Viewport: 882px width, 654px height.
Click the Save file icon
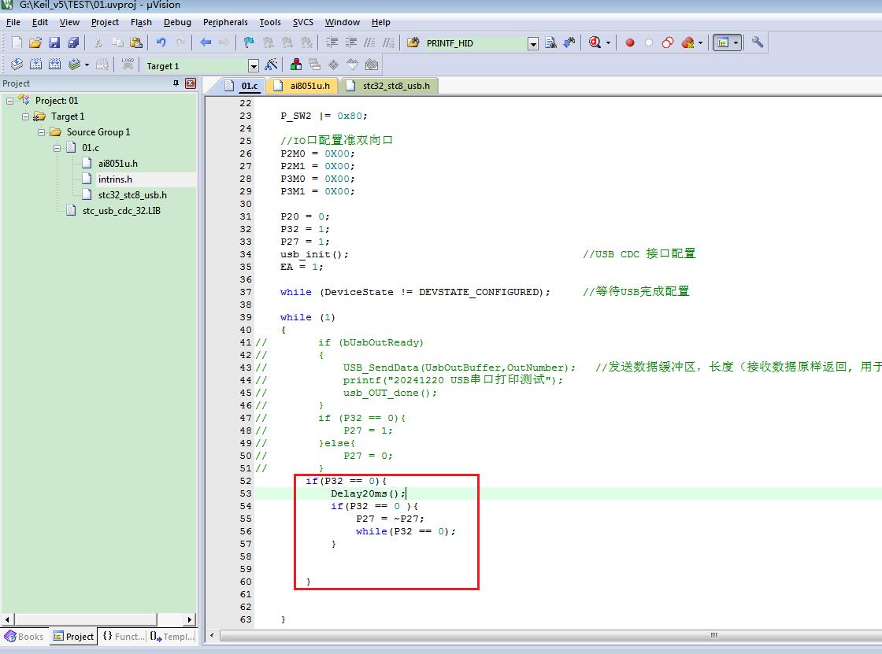54,42
